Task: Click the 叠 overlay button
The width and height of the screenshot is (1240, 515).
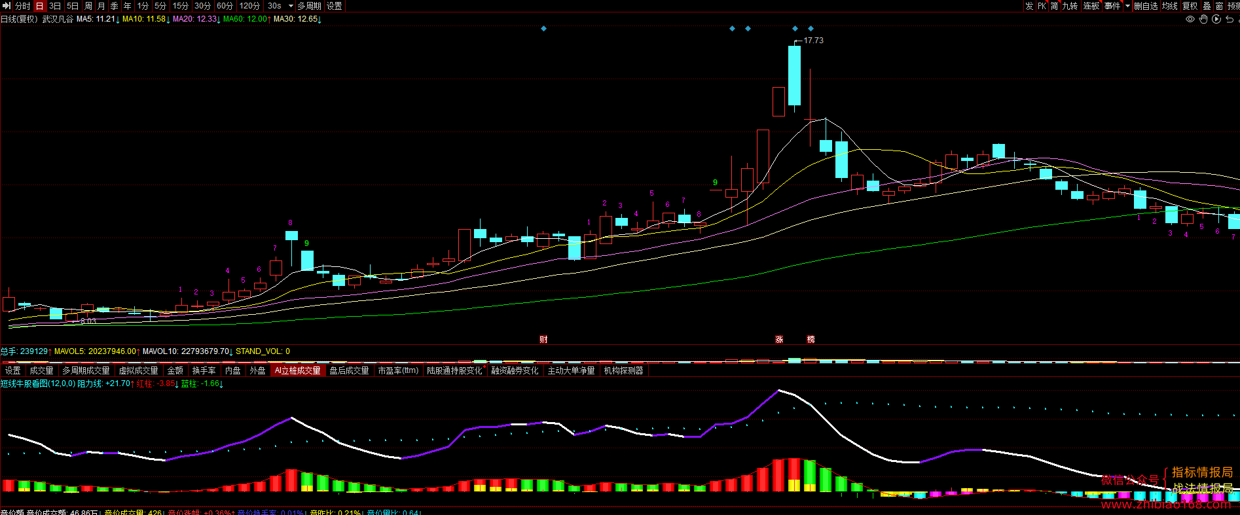Action: coord(1207,6)
